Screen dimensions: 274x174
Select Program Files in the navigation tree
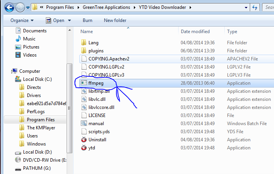[41, 120]
